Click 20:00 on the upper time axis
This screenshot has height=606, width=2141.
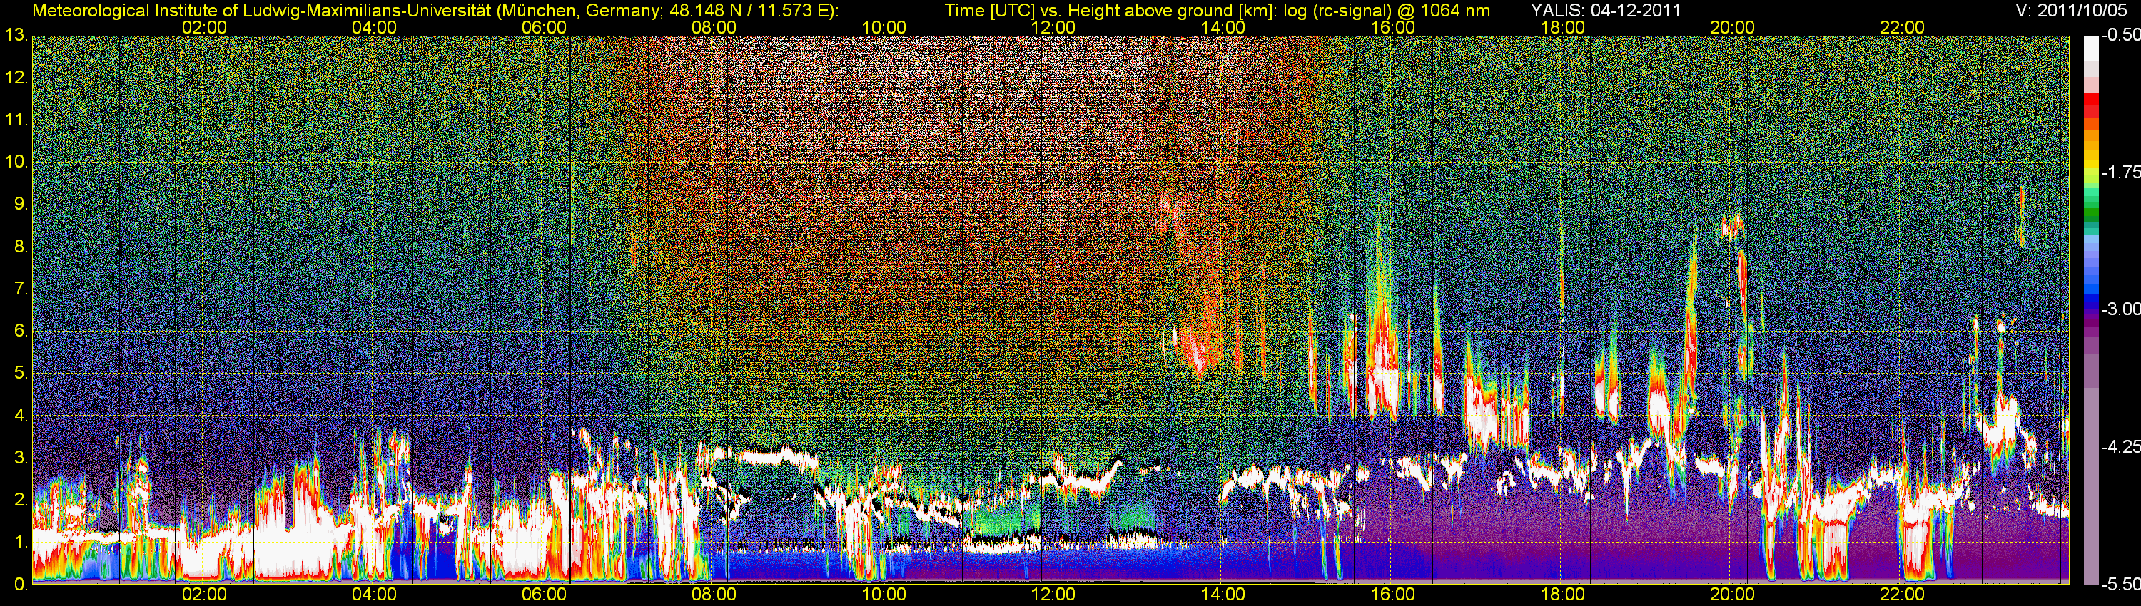pyautogui.click(x=1732, y=27)
